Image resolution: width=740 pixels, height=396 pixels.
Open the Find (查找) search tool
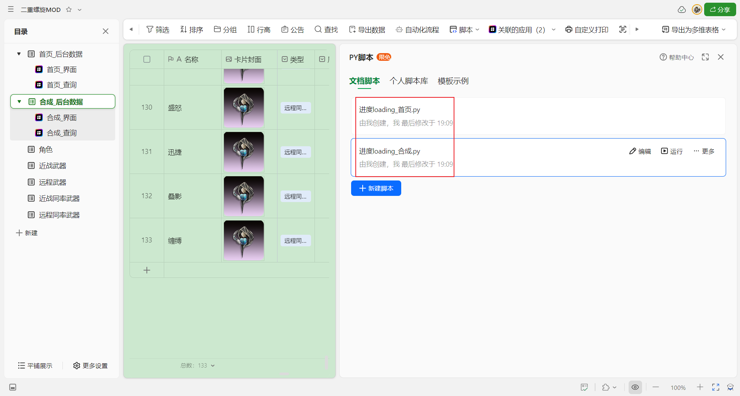coord(326,30)
